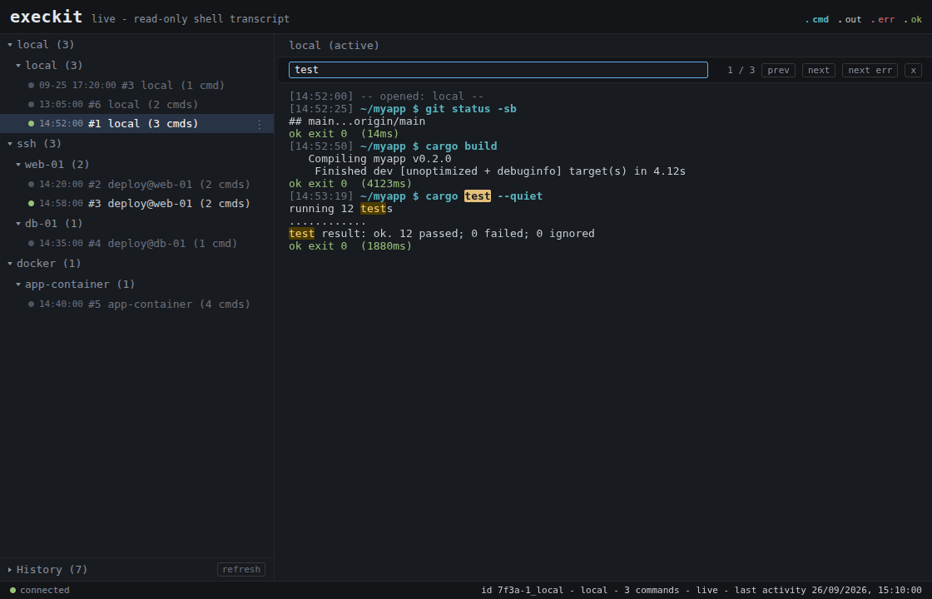
Task: Click the status dot of 14:58:00 deploy@web-01 session
Action: coord(31,203)
